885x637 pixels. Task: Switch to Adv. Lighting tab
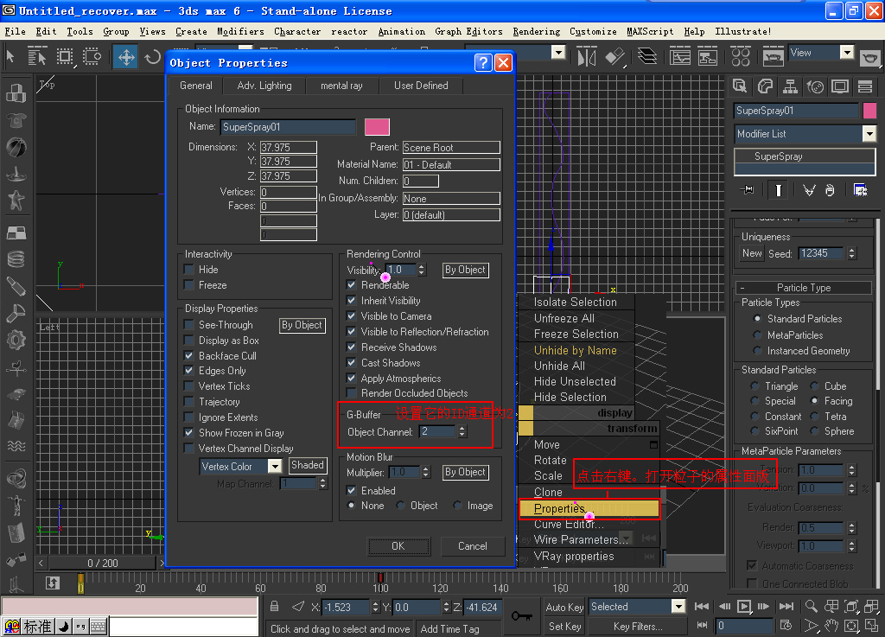point(264,86)
